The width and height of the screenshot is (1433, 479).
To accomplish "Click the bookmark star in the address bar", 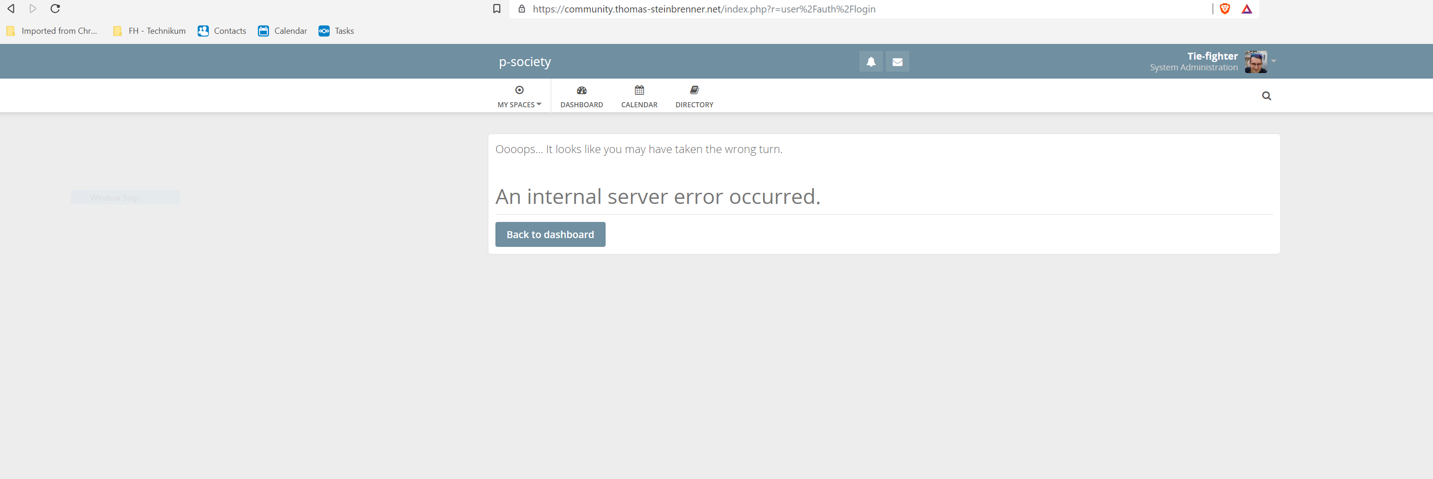I will 497,9.
